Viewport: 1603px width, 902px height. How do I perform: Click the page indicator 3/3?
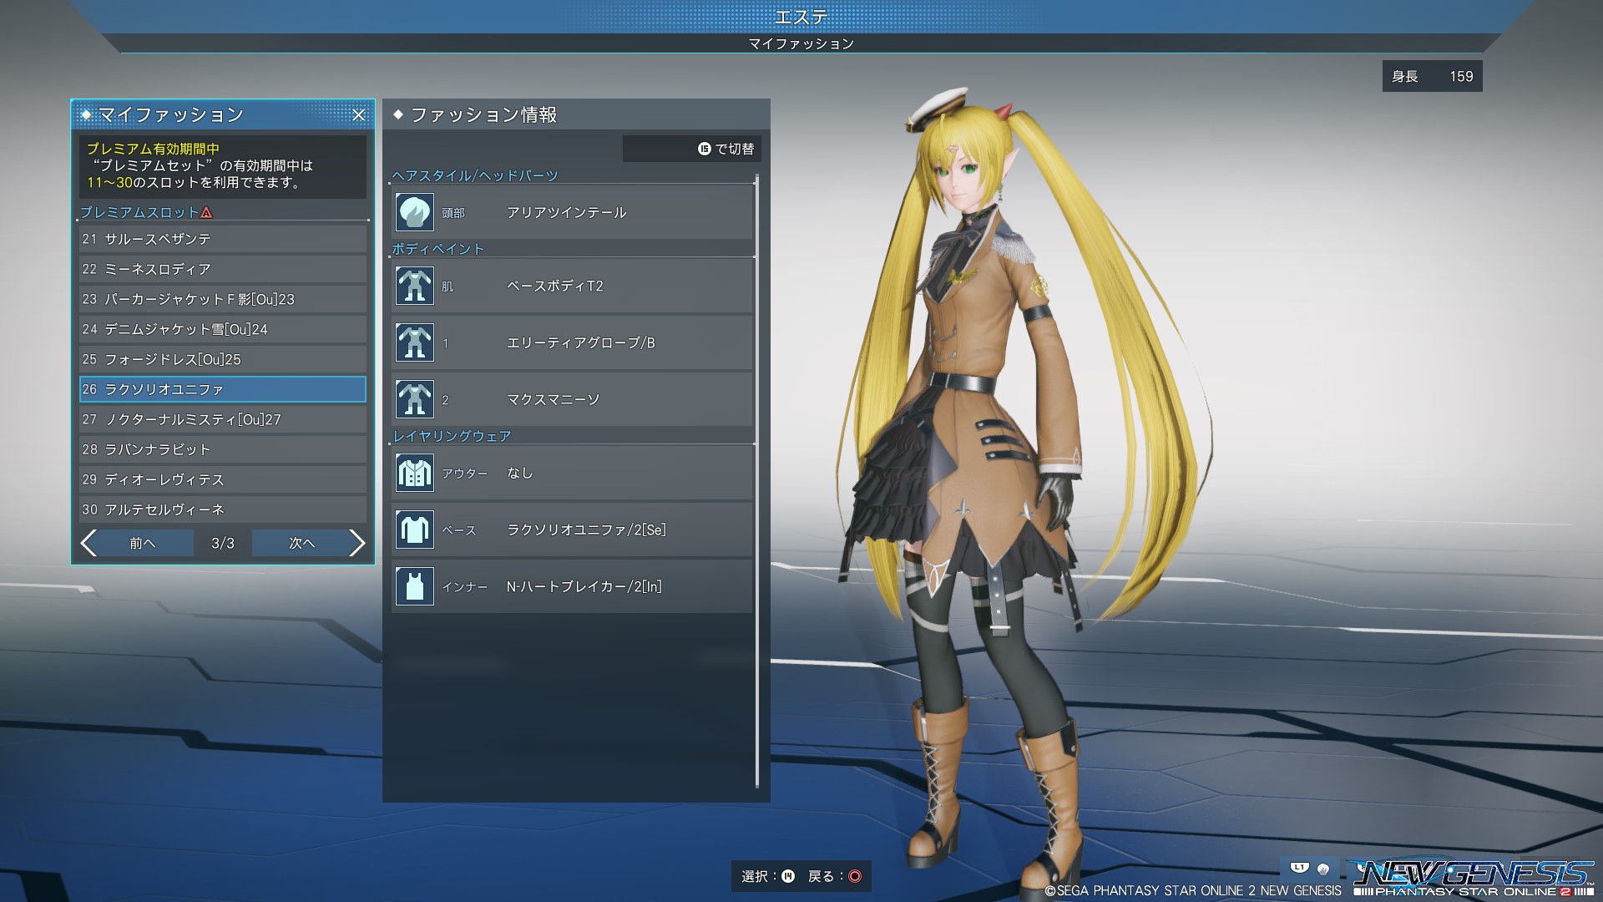tap(223, 544)
